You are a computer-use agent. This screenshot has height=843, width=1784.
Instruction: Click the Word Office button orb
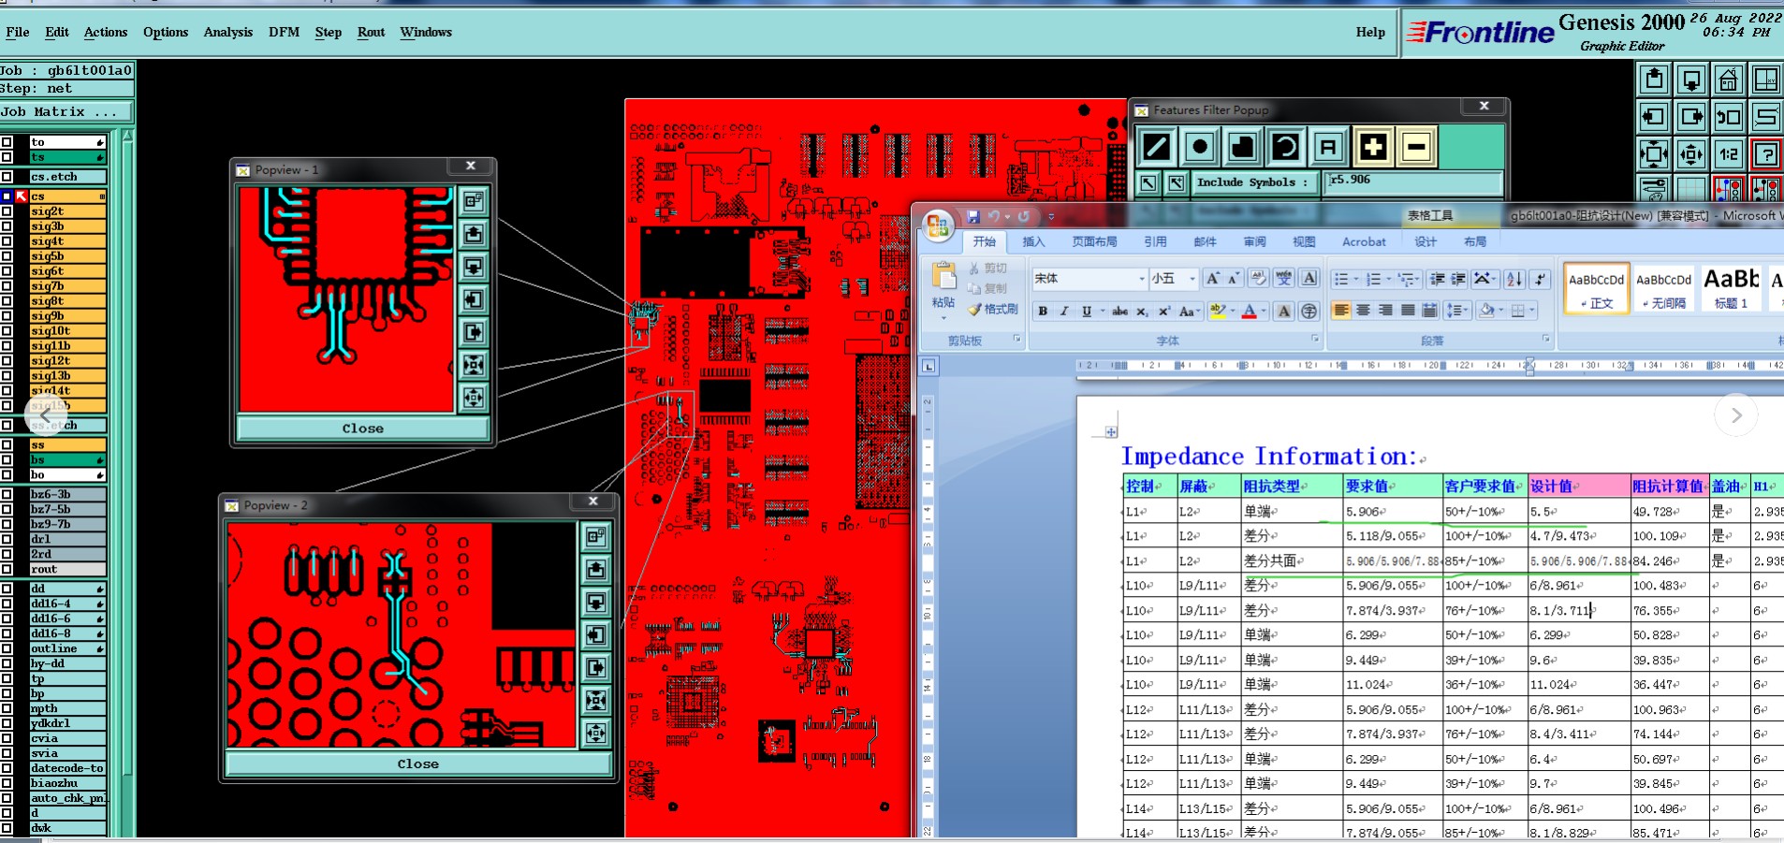(x=937, y=225)
